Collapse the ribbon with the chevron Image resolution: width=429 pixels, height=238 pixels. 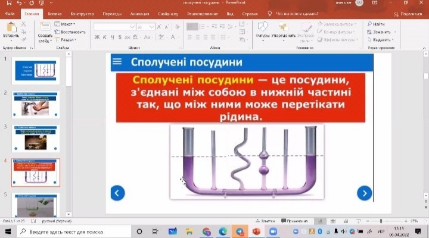(x=424, y=48)
